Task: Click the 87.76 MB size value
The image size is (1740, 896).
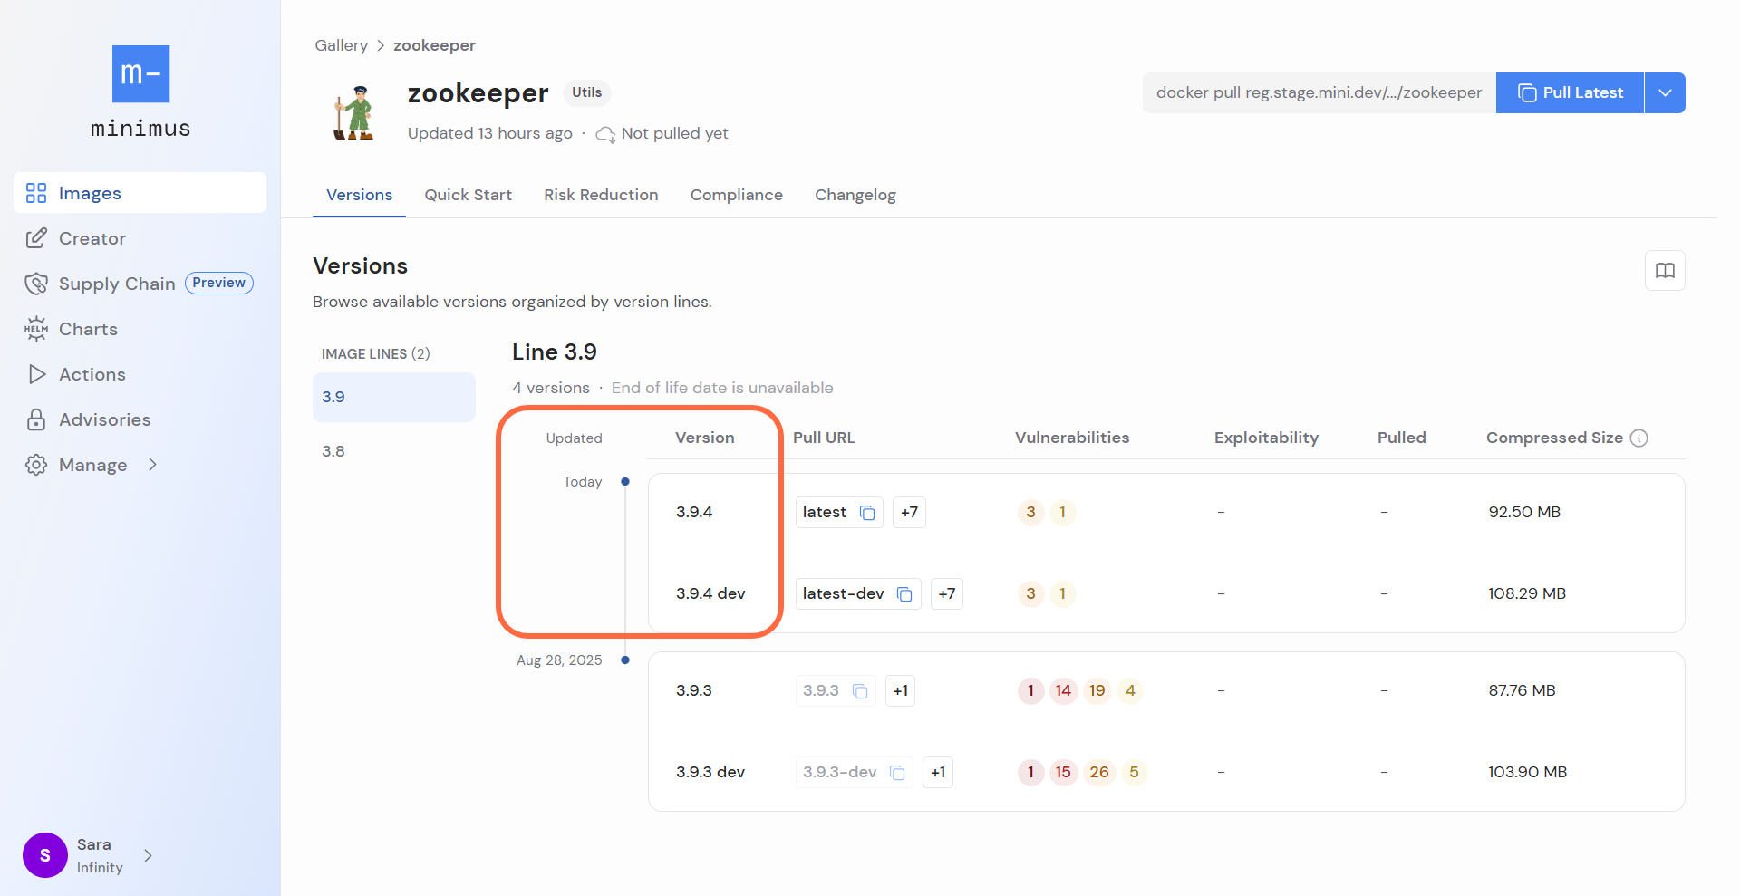Action: pos(1522,690)
